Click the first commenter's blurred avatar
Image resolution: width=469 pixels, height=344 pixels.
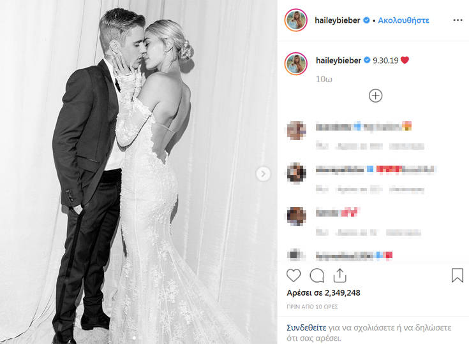point(296,131)
